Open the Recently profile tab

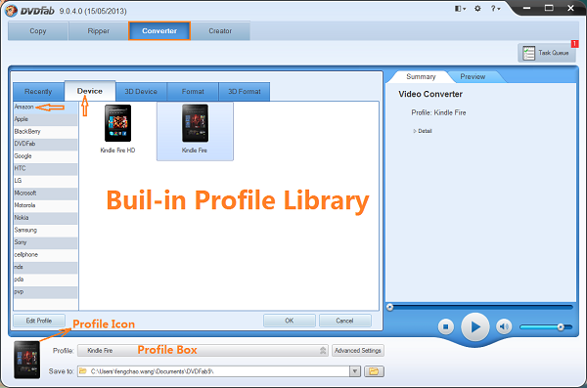[x=38, y=92]
